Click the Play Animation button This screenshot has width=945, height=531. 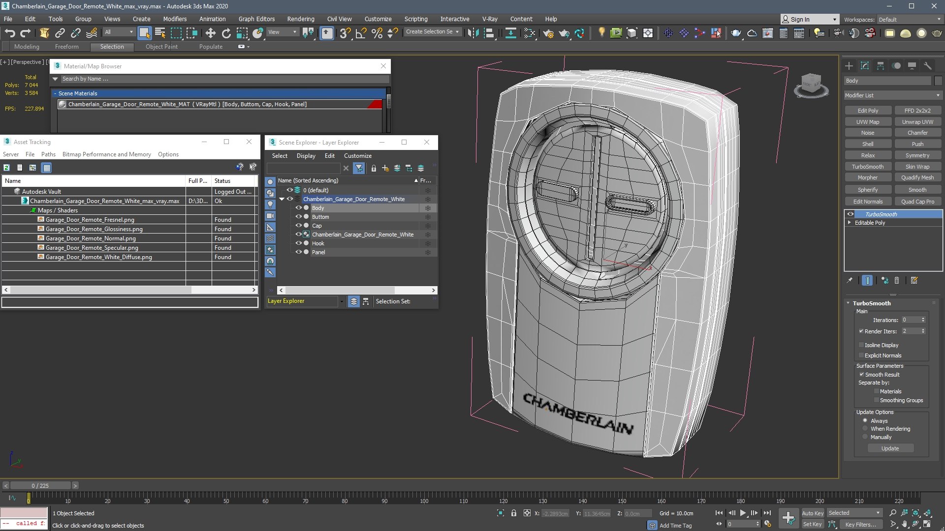point(743,513)
